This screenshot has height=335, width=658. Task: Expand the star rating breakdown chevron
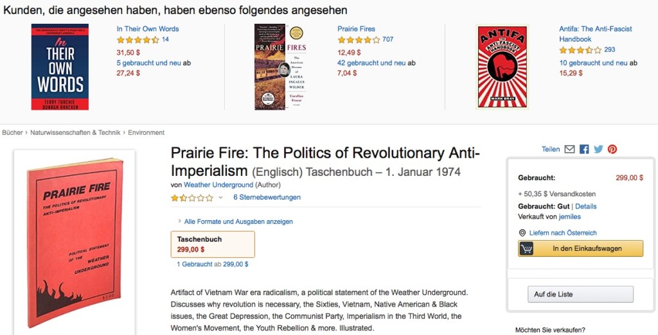(220, 198)
